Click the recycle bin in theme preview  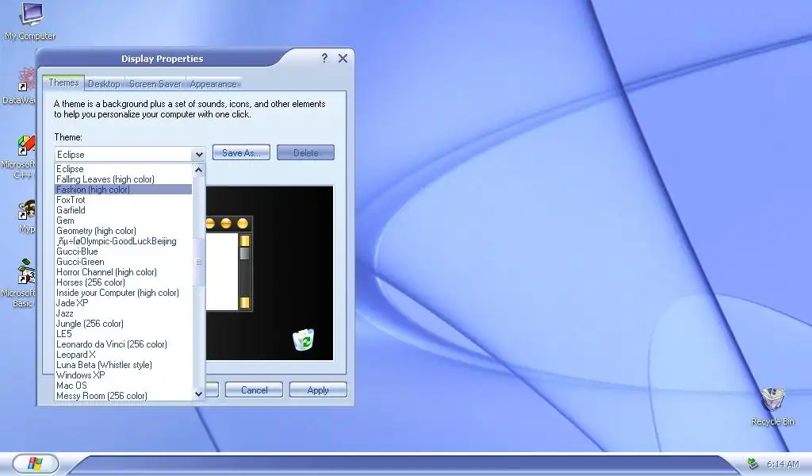(304, 340)
